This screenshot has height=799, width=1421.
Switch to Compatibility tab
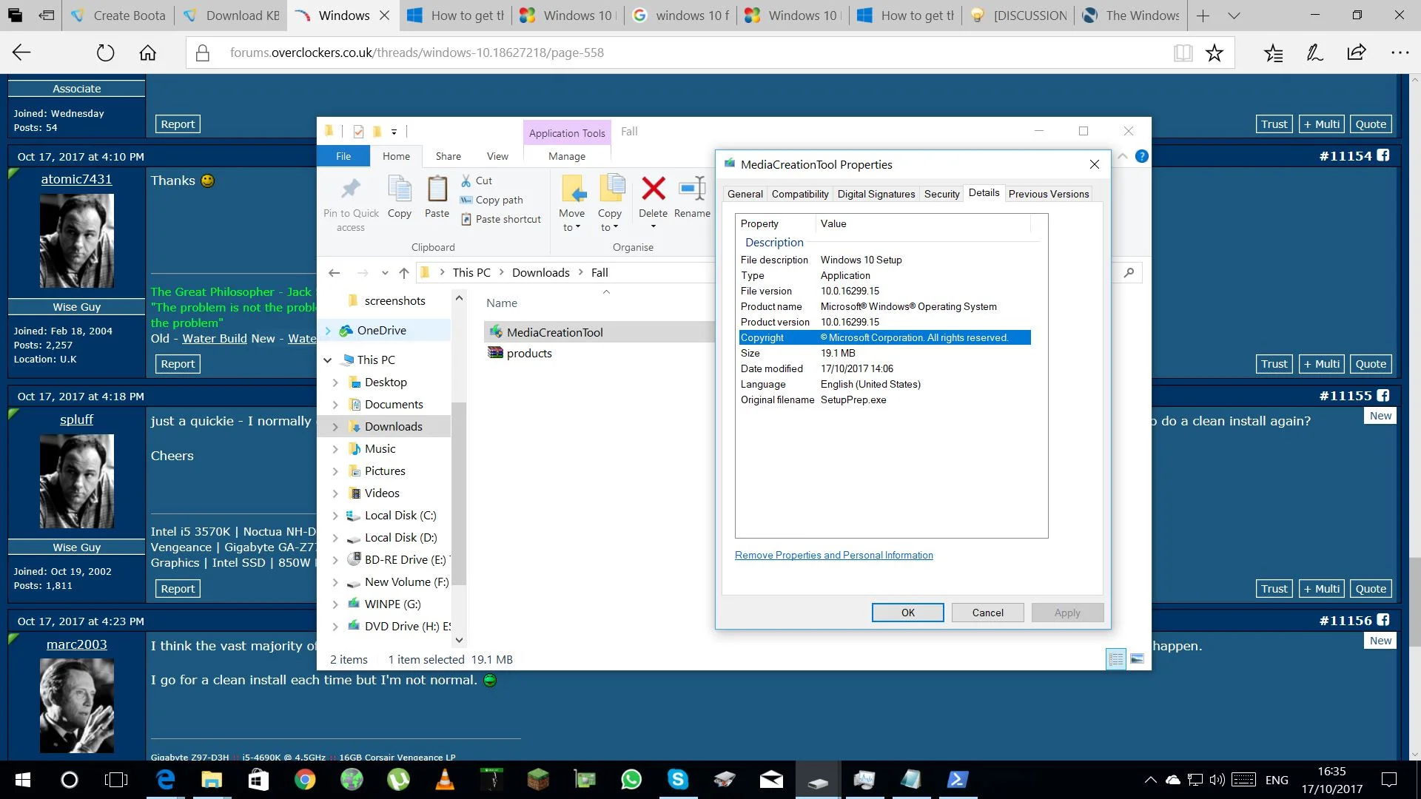tap(800, 194)
